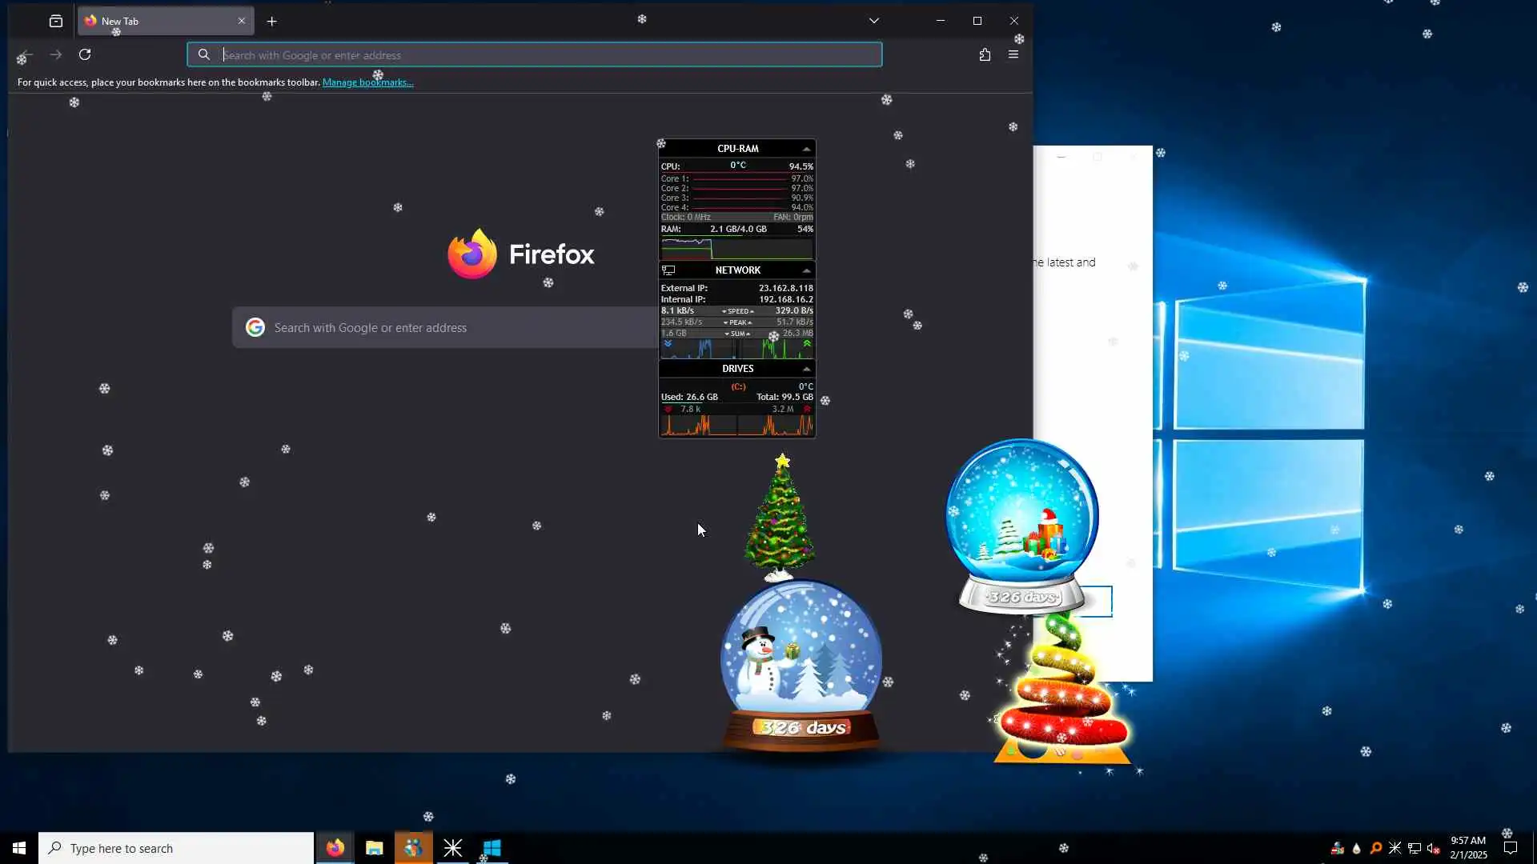Click the snowflake app taskbar icon

453,848
